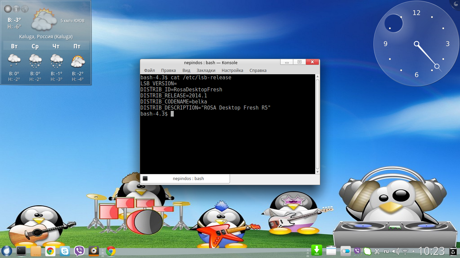Open the File Manager folder icon

point(36,251)
